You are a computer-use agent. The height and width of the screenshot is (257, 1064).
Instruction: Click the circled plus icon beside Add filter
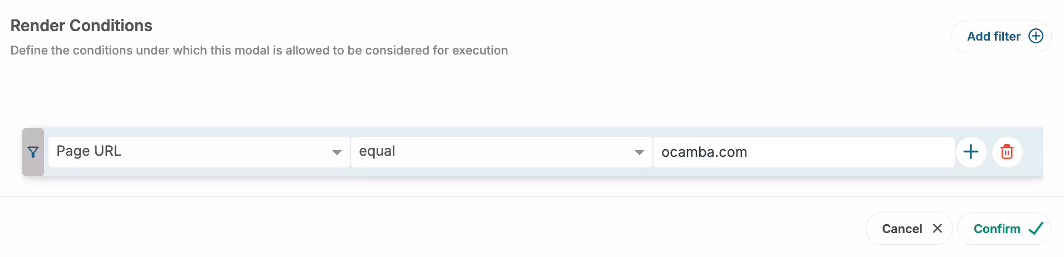tap(1036, 36)
